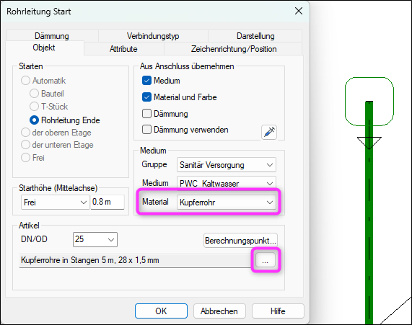Viewport: 412px width, 325px height.
Task: Select Rohrleitung Ende radio button
Action: pyautogui.click(x=34, y=120)
